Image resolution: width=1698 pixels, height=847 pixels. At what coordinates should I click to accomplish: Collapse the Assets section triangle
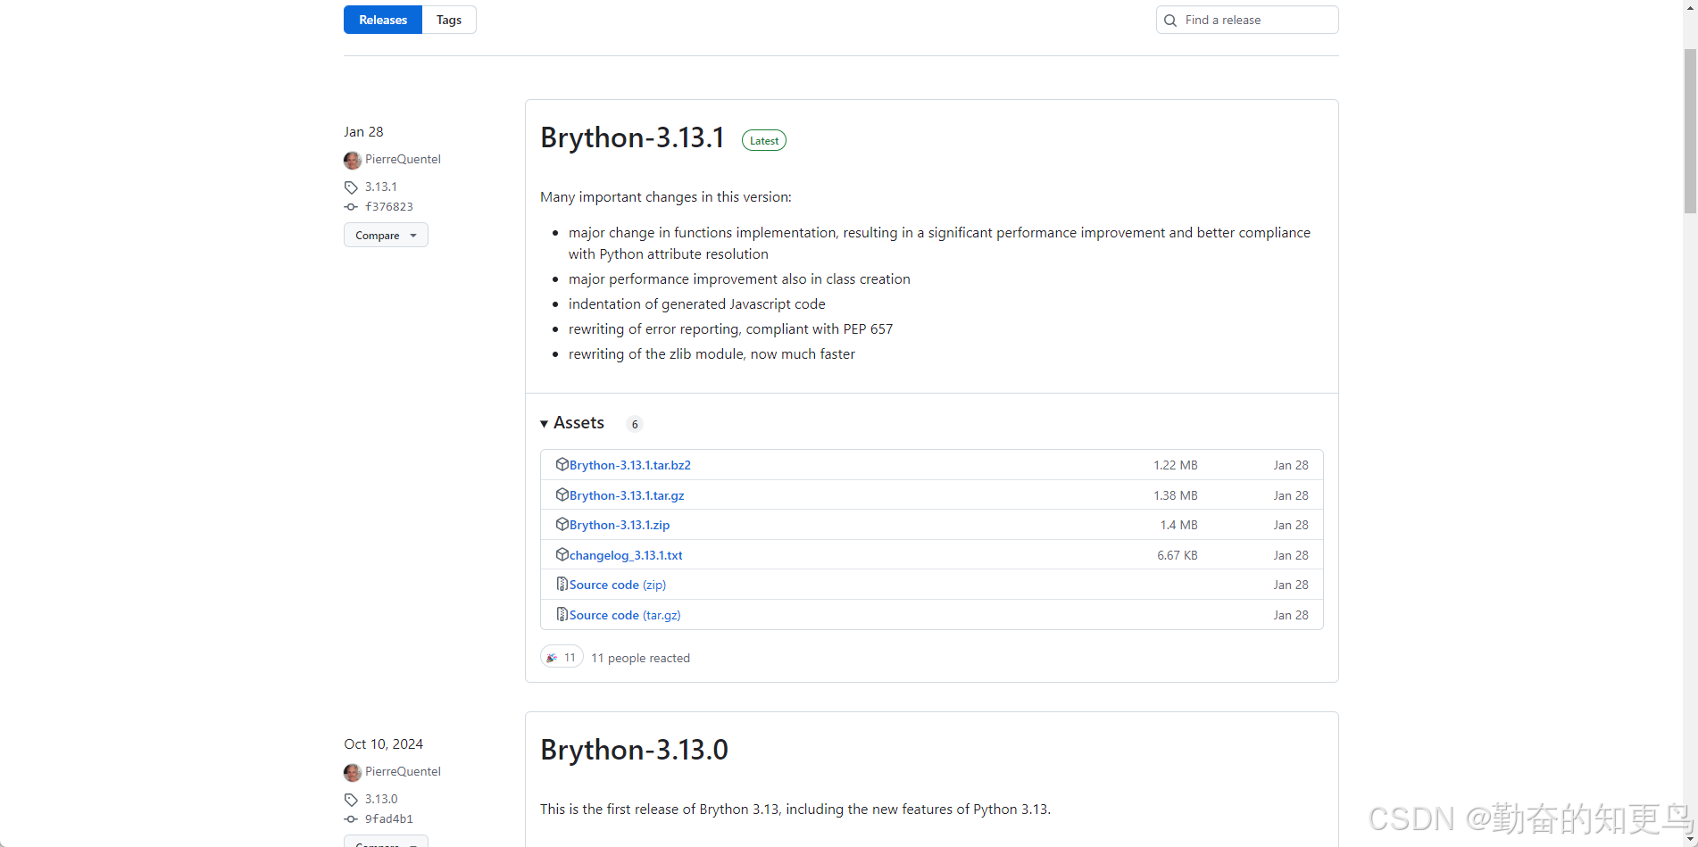[x=545, y=424]
